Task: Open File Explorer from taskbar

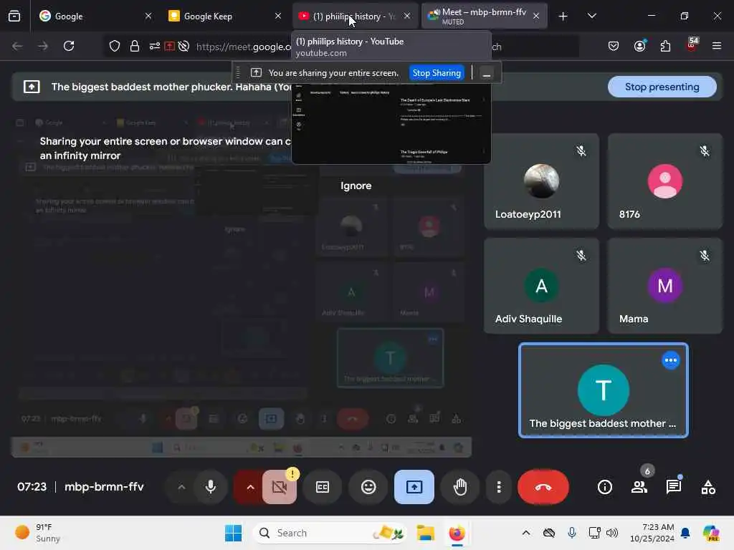Action: (426, 533)
